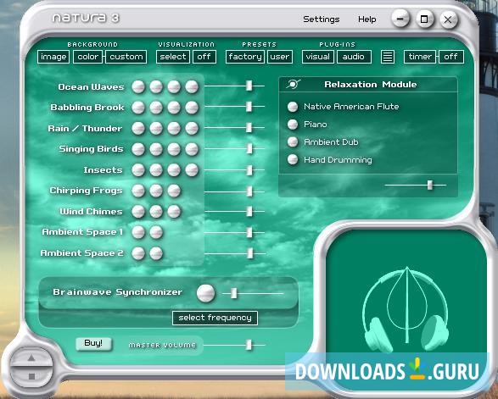Toggle second Insects sound button

pos(156,170)
